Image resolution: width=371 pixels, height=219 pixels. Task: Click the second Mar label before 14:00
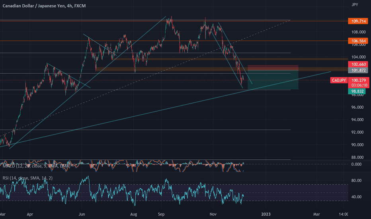tap(316, 214)
